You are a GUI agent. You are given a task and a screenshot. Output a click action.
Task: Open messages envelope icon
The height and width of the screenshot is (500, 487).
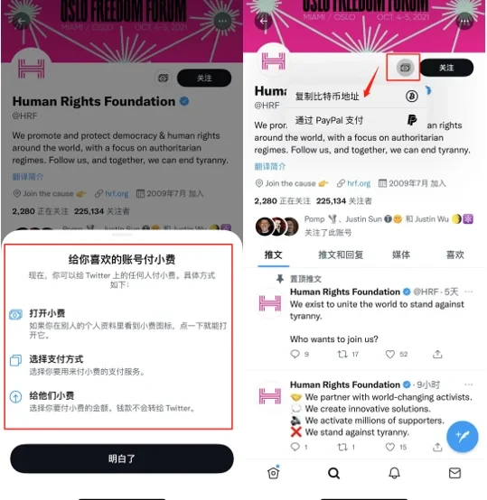[x=454, y=473]
